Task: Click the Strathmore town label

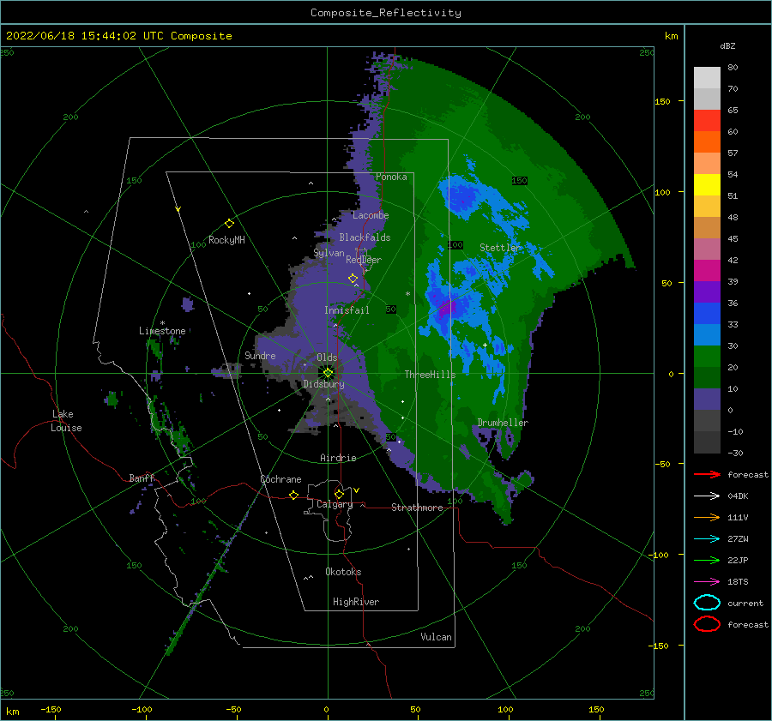Action: pos(417,508)
